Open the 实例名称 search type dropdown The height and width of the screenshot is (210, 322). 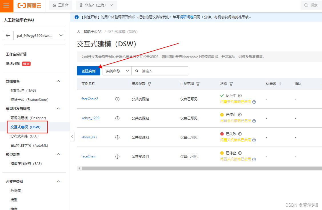(117, 71)
